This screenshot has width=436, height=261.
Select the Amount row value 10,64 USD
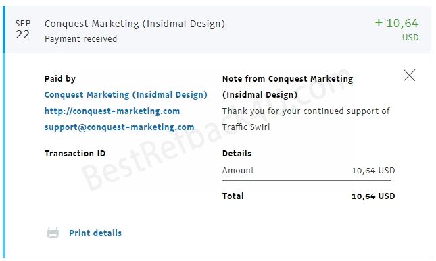tap(373, 171)
